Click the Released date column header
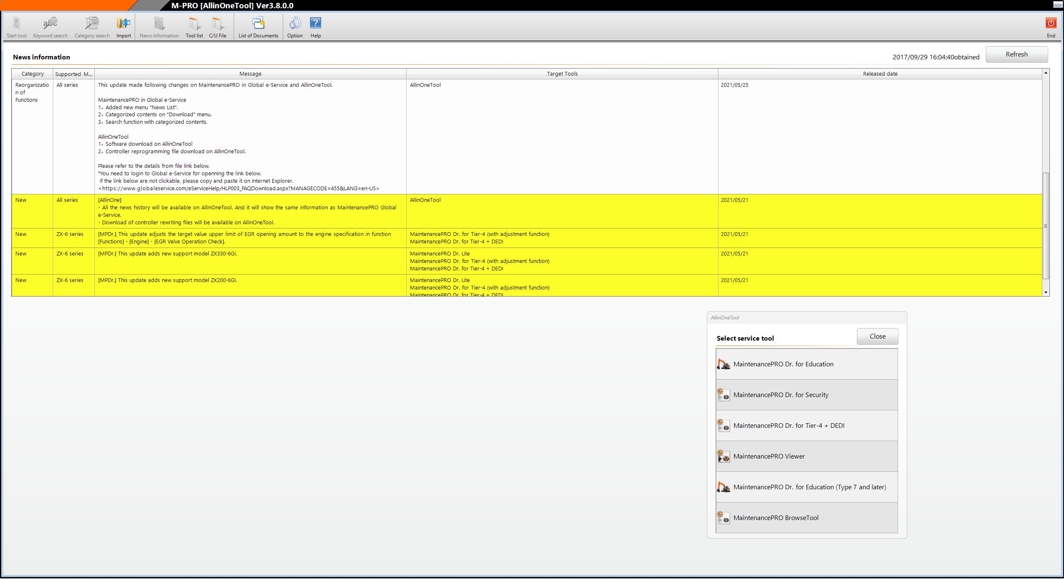The height and width of the screenshot is (579, 1064). 880,74
